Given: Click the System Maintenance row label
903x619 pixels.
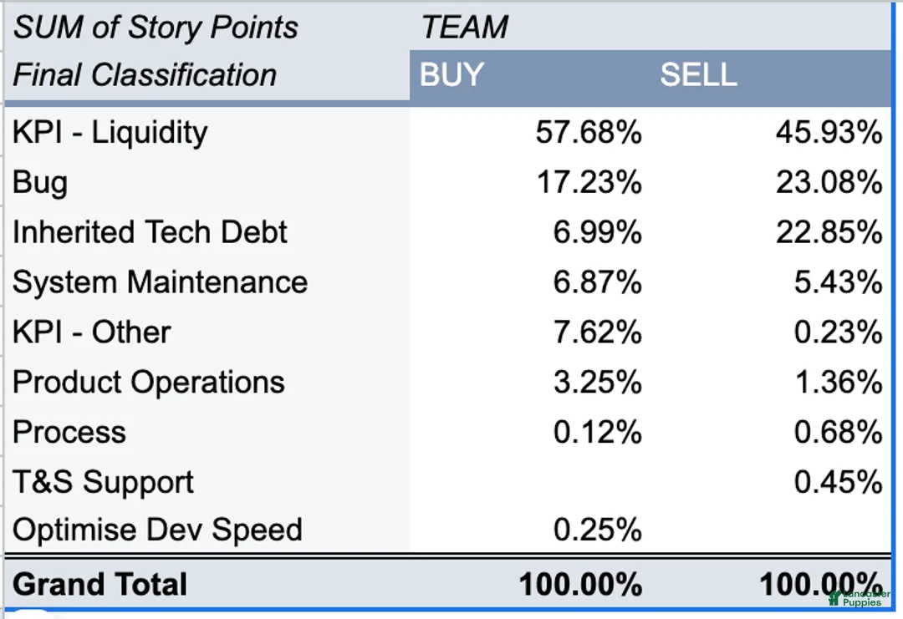Looking at the screenshot, I should coord(160,282).
